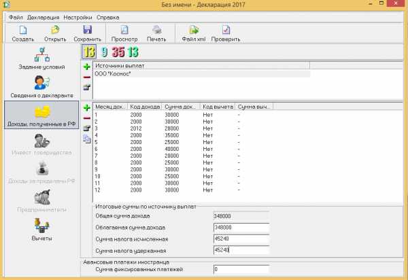408x280 pixels.
Task: Open Доходы за пределами РФ section
Action: (x=41, y=173)
